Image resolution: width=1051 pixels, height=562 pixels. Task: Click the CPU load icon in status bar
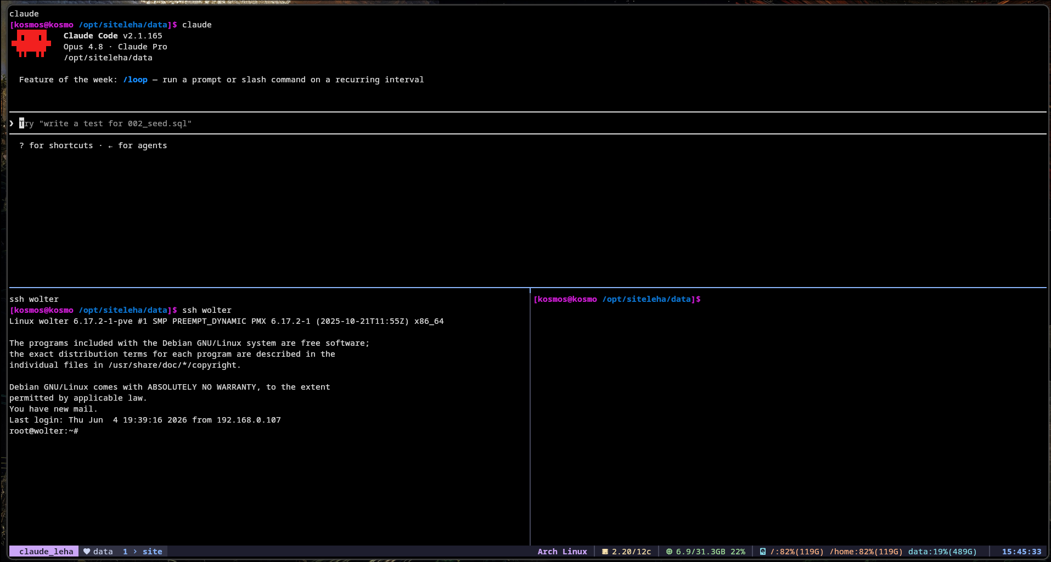605,552
